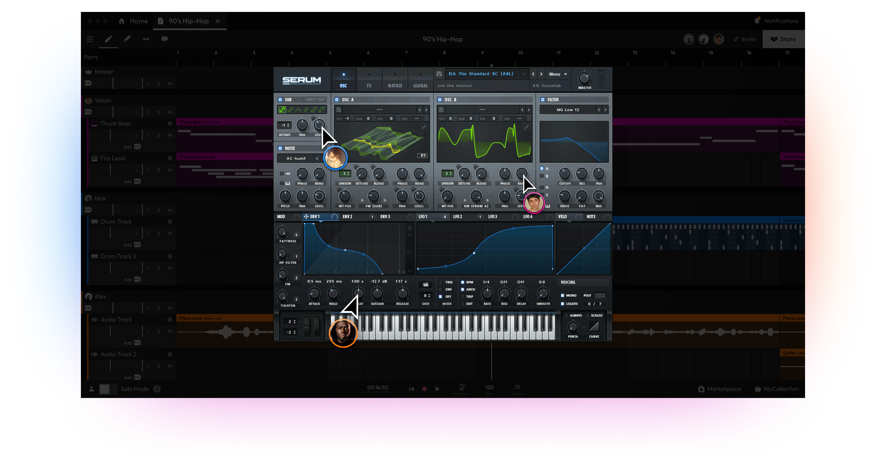Click the DIRECT OUT button in SUB

click(x=315, y=100)
